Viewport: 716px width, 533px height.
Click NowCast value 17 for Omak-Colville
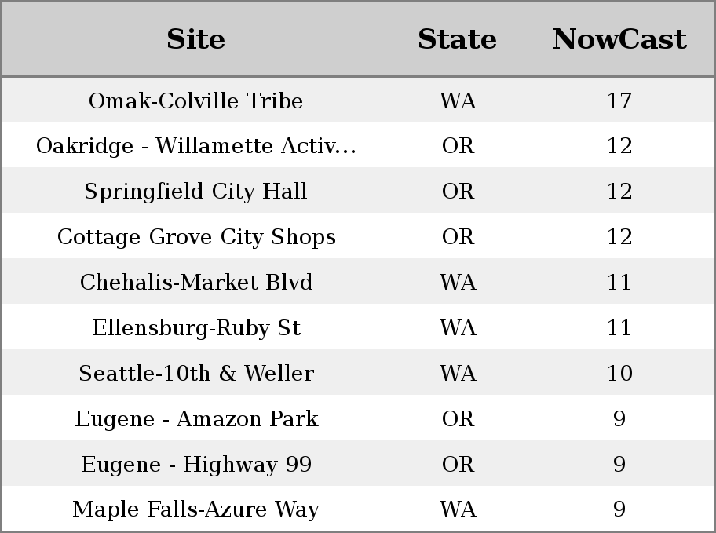pyautogui.click(x=619, y=101)
